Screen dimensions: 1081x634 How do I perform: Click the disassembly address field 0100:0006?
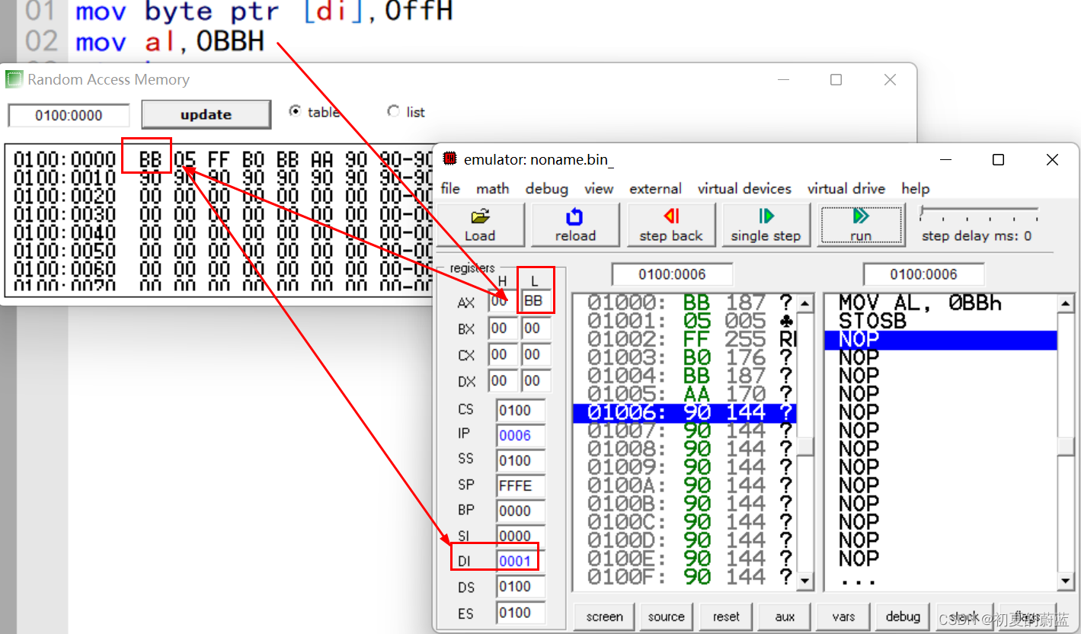point(923,274)
